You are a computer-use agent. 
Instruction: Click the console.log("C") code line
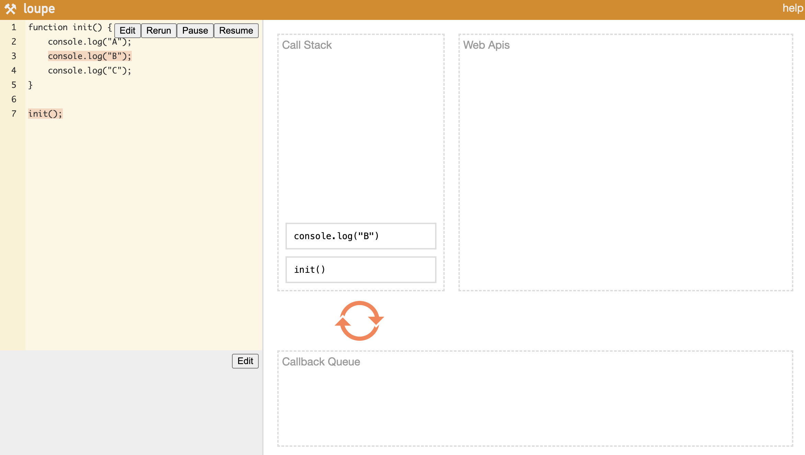[x=90, y=70]
